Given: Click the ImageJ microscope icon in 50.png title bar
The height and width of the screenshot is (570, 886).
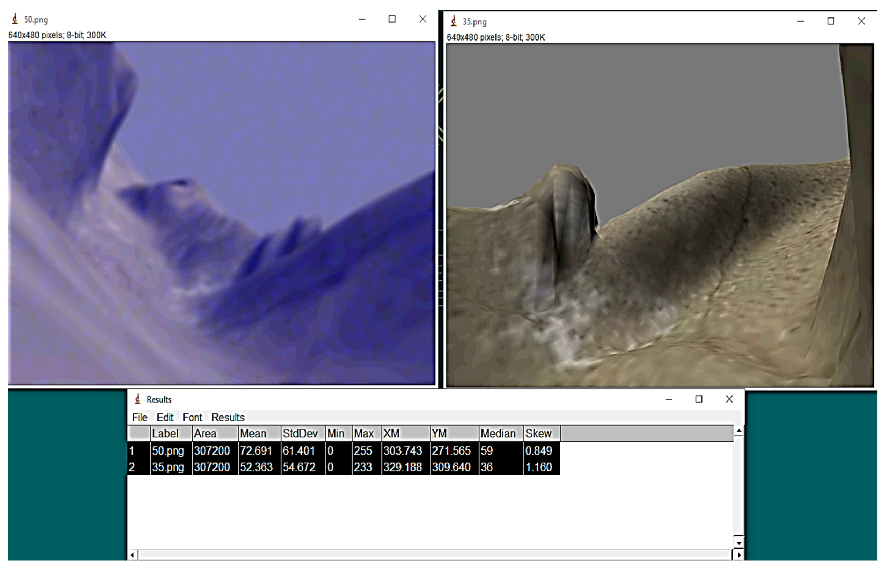Looking at the screenshot, I should click(x=15, y=19).
